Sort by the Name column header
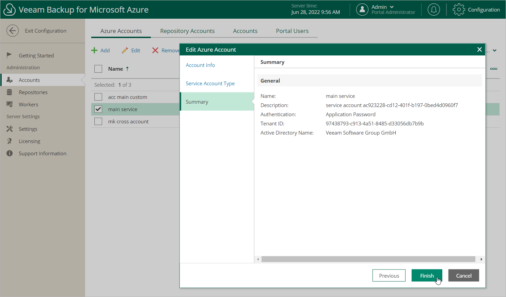506x297 pixels. tap(115, 69)
